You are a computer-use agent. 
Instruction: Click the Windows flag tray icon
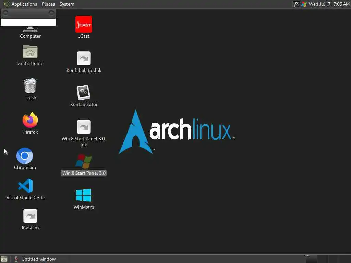tap(304, 4)
